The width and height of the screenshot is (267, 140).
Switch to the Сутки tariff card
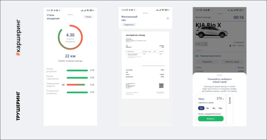point(230,109)
